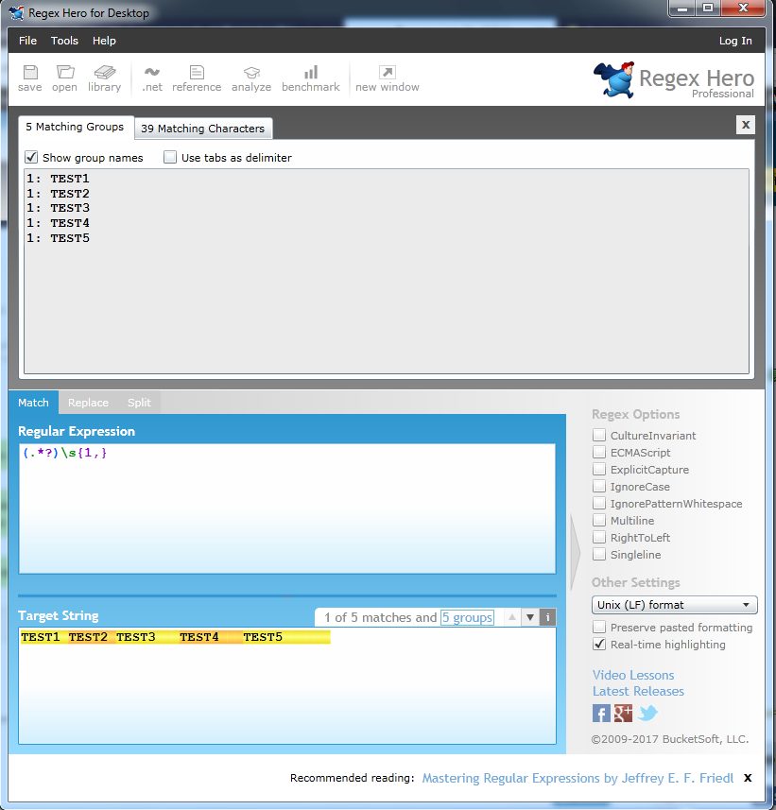This screenshot has height=810, width=776.
Task: Click the Regex Hero mascot logo
Action: (x=614, y=79)
